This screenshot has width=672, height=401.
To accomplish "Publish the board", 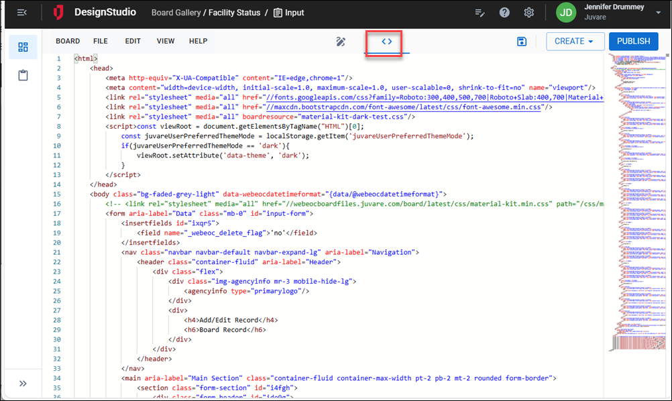I will click(633, 42).
